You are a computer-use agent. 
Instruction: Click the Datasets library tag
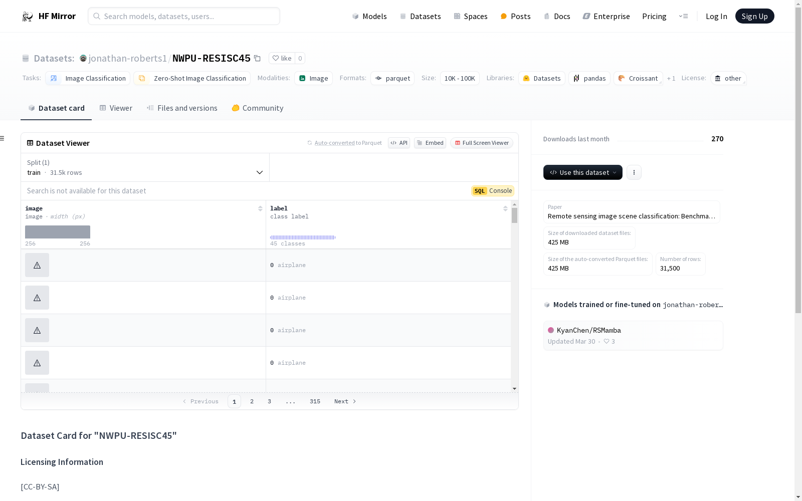pos(542,78)
